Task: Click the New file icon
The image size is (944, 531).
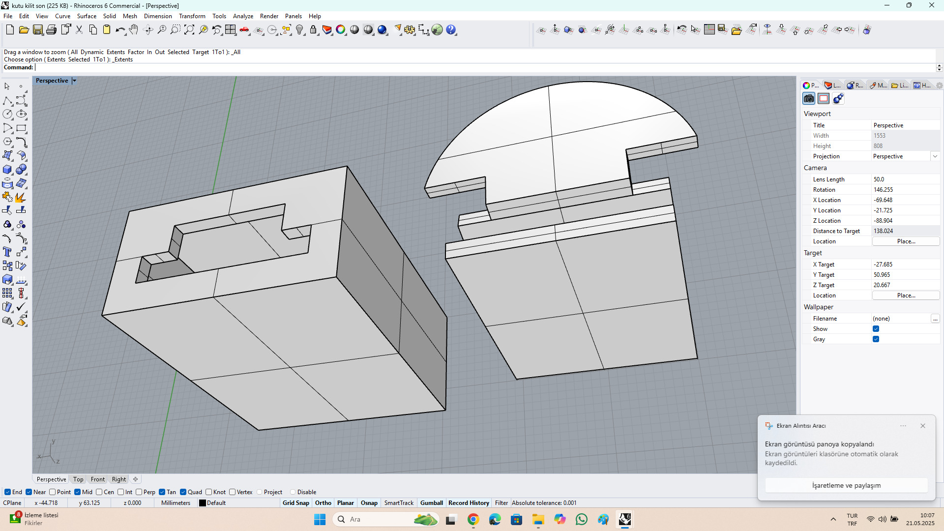Action: click(10, 30)
